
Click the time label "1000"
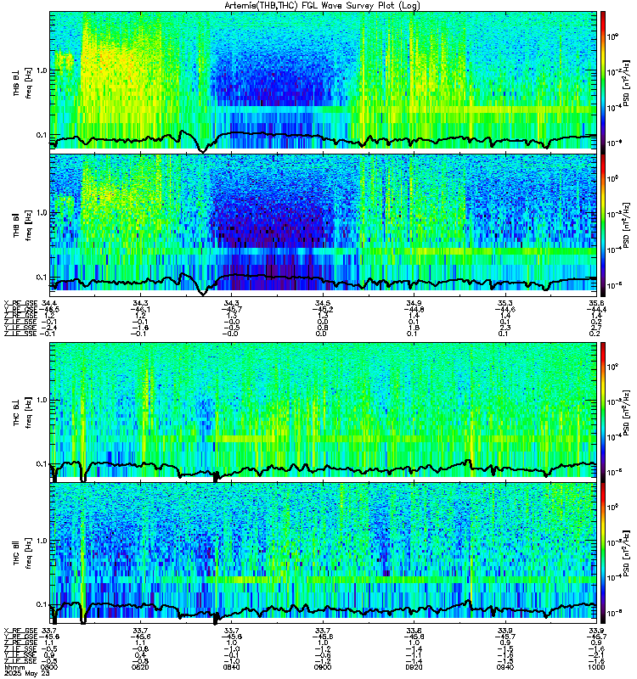click(597, 667)
